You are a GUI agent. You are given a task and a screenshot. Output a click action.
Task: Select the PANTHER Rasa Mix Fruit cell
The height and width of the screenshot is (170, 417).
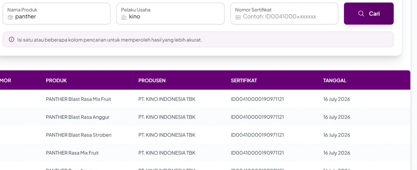click(72, 153)
